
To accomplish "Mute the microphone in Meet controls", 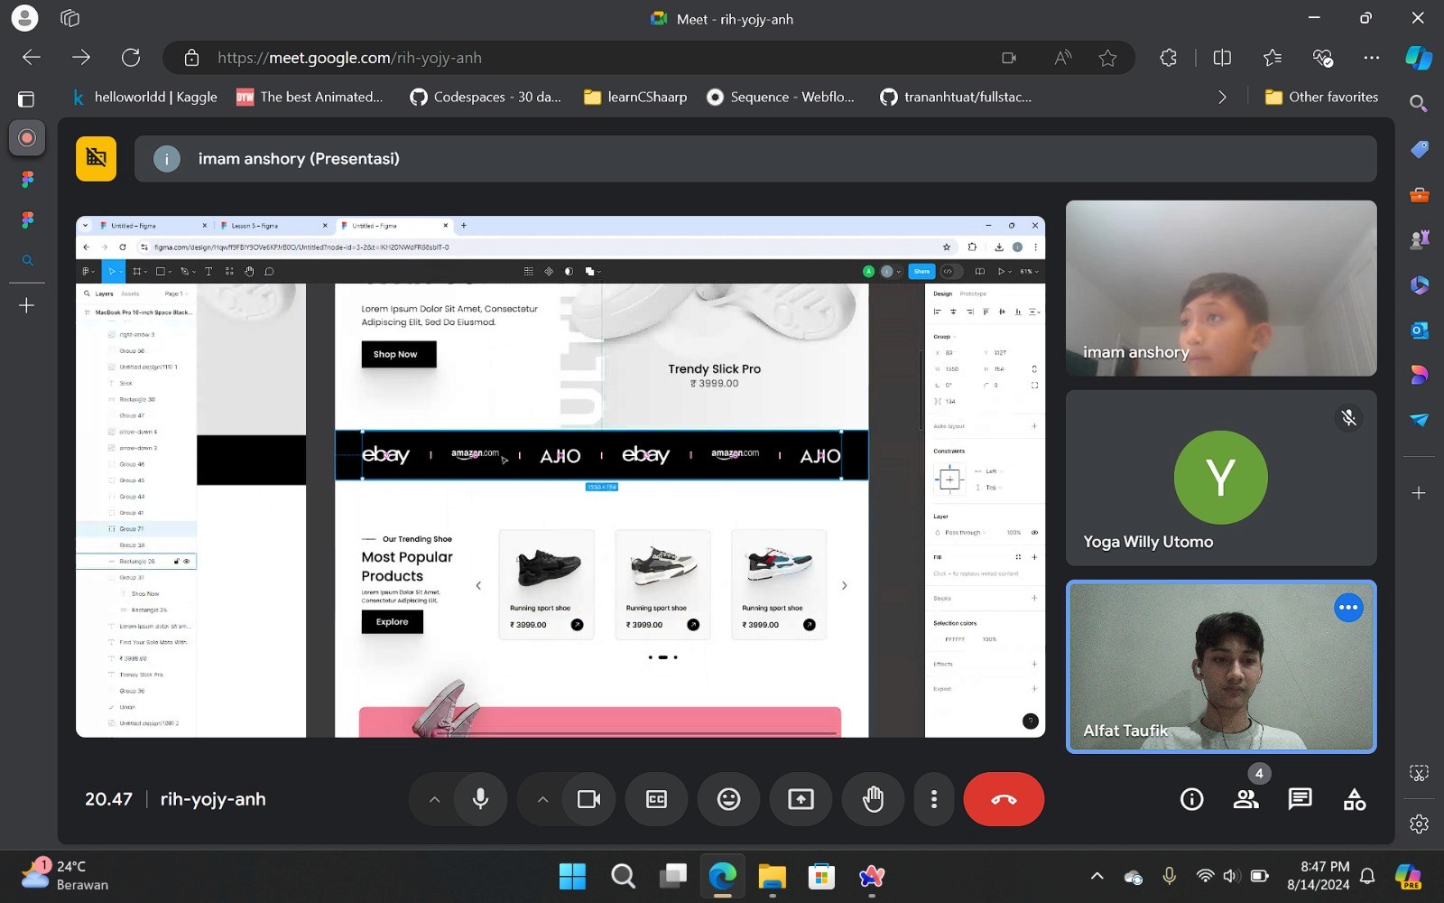I will point(480,799).
